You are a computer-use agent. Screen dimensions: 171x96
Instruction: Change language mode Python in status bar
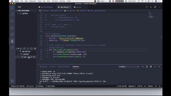point(150,86)
